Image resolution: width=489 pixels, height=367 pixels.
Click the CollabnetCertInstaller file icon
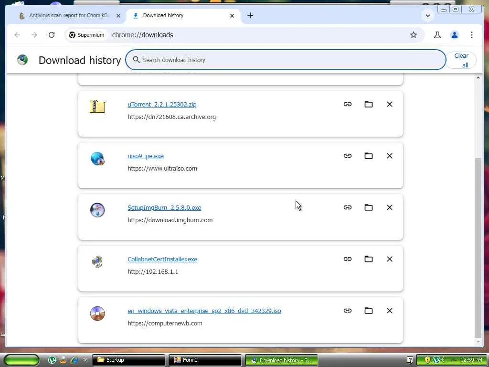[97, 261]
